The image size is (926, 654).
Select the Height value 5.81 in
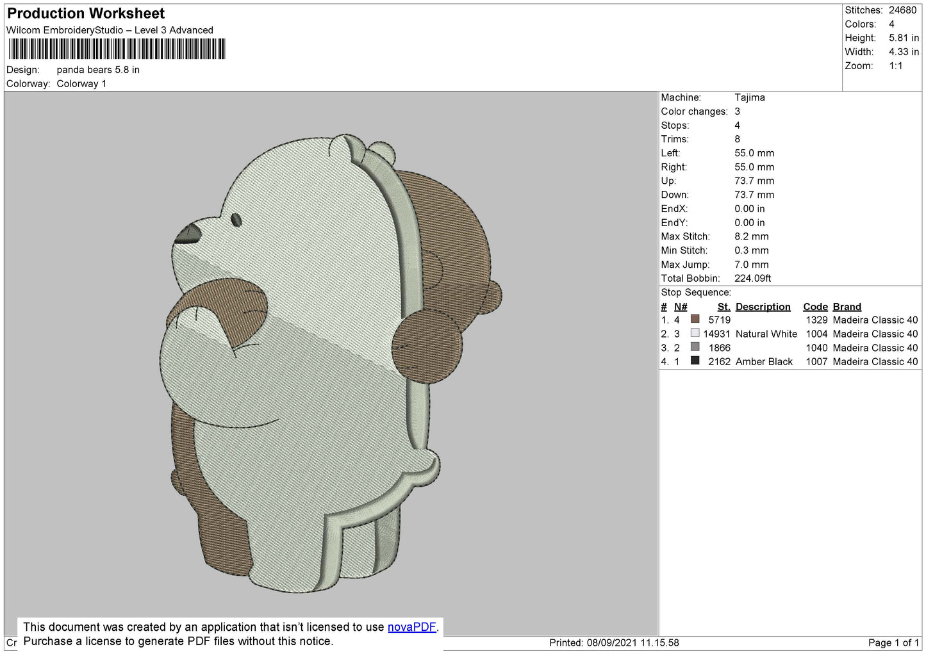pos(904,38)
